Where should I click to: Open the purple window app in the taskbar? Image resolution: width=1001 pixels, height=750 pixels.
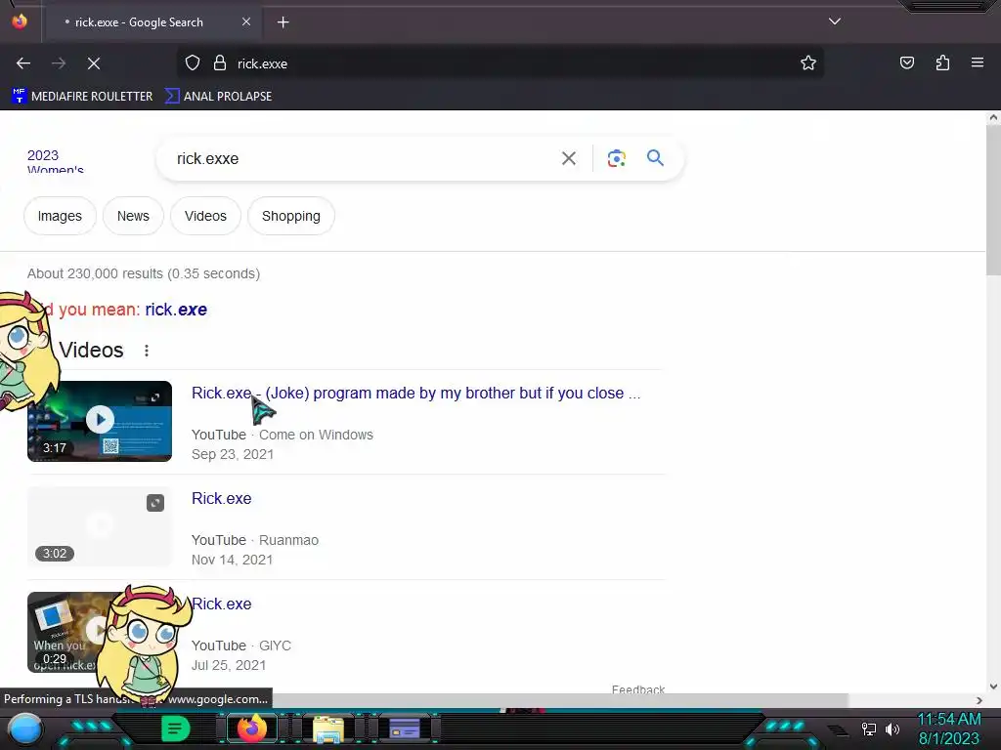(405, 729)
